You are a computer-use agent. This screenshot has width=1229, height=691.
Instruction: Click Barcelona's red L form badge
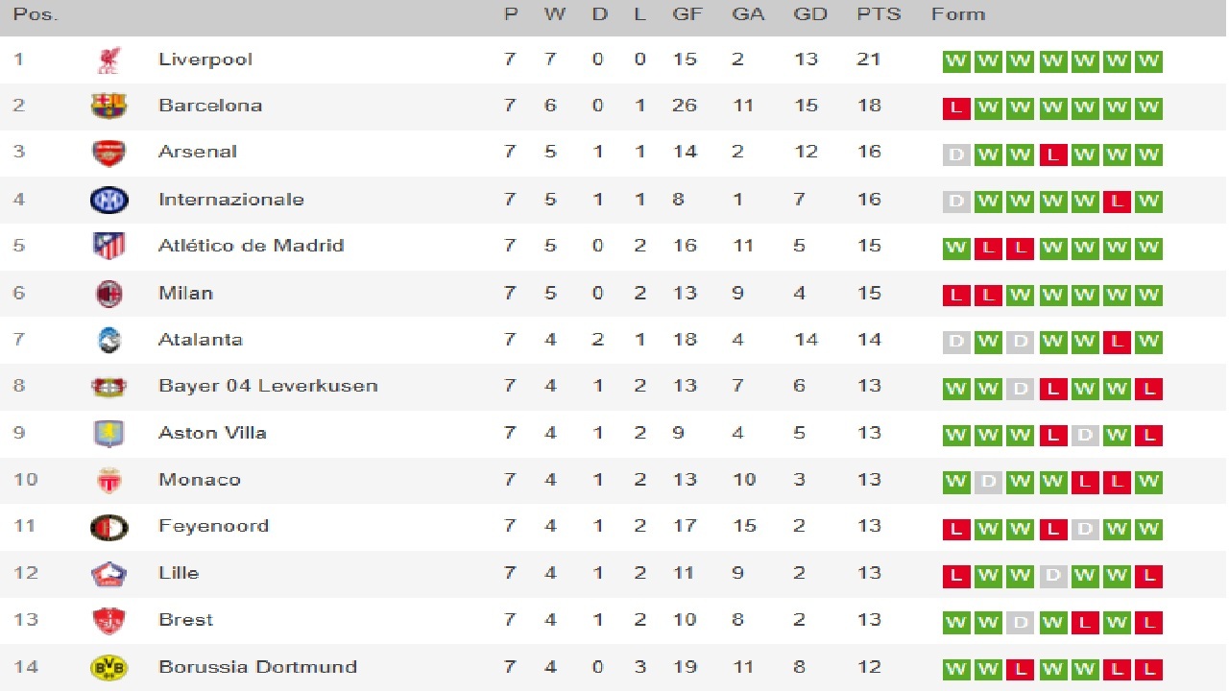955,108
